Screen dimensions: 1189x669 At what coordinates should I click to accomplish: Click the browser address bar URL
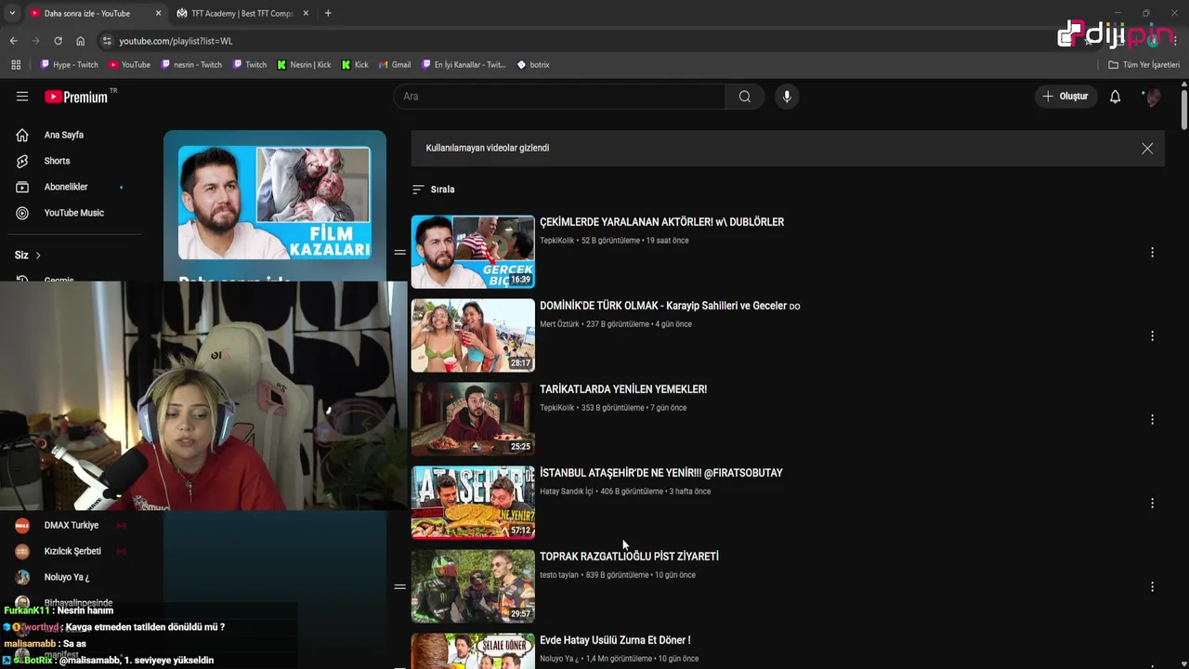(176, 41)
